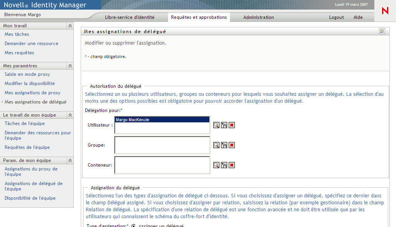Switch to the Administration tab
Viewport: 396px width, 227px height.
click(258, 17)
